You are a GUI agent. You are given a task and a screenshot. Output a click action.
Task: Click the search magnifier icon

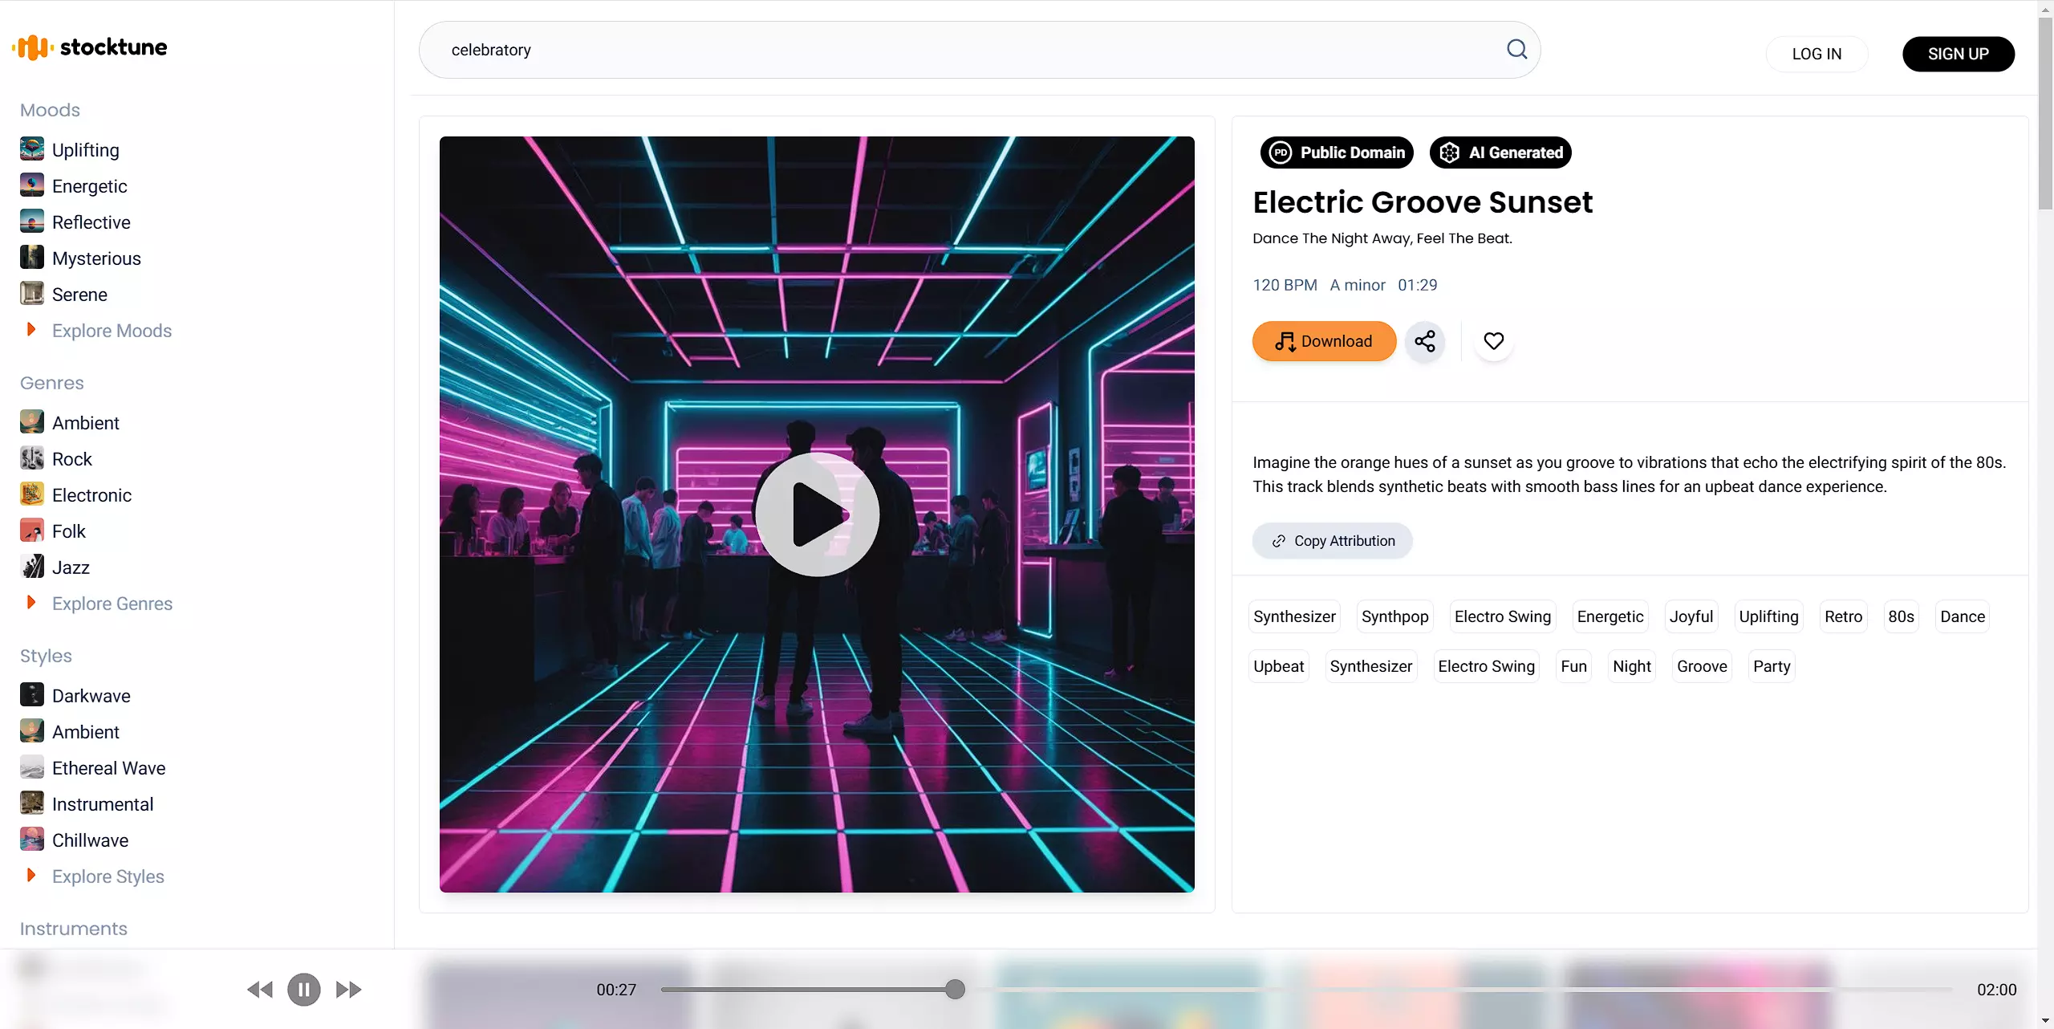(1516, 50)
